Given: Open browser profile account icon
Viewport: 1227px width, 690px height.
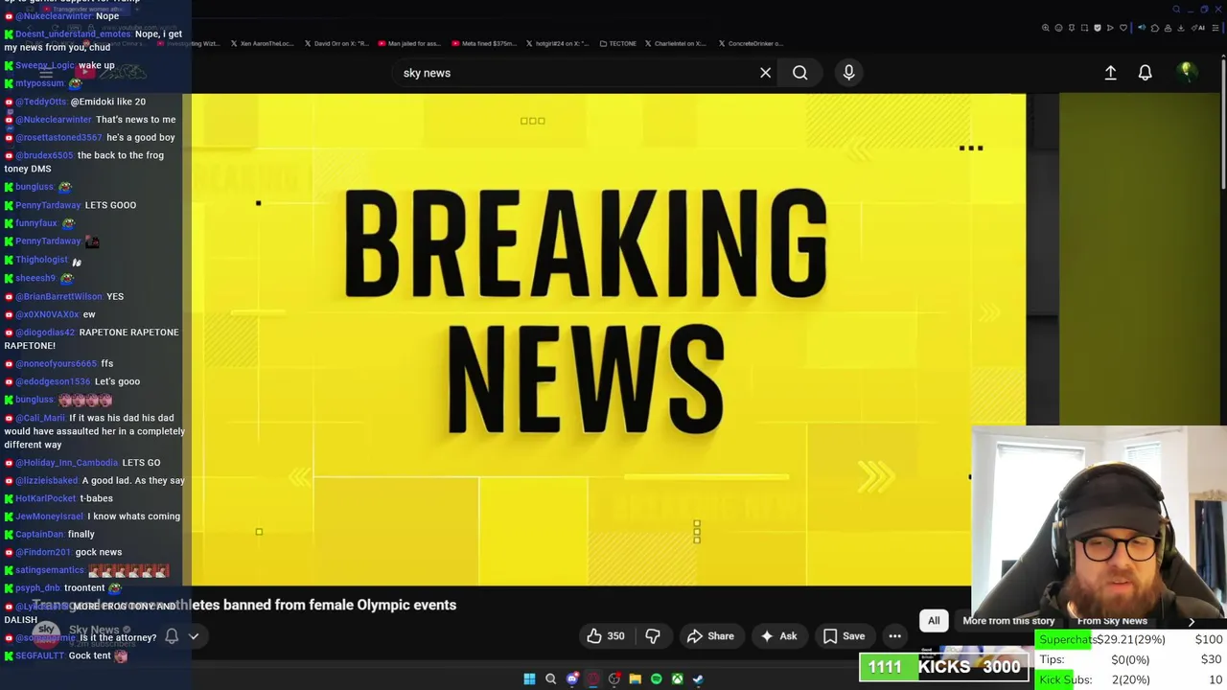Looking at the screenshot, I should (x=1168, y=28).
